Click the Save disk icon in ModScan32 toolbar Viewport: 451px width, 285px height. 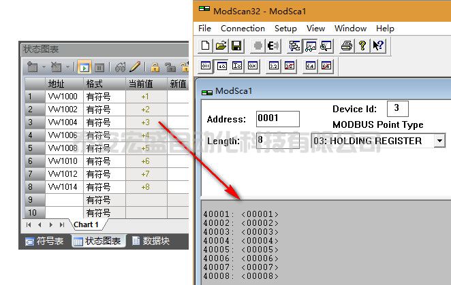pyautogui.click(x=236, y=46)
